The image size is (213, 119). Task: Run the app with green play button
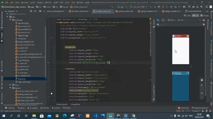tap(151, 7)
